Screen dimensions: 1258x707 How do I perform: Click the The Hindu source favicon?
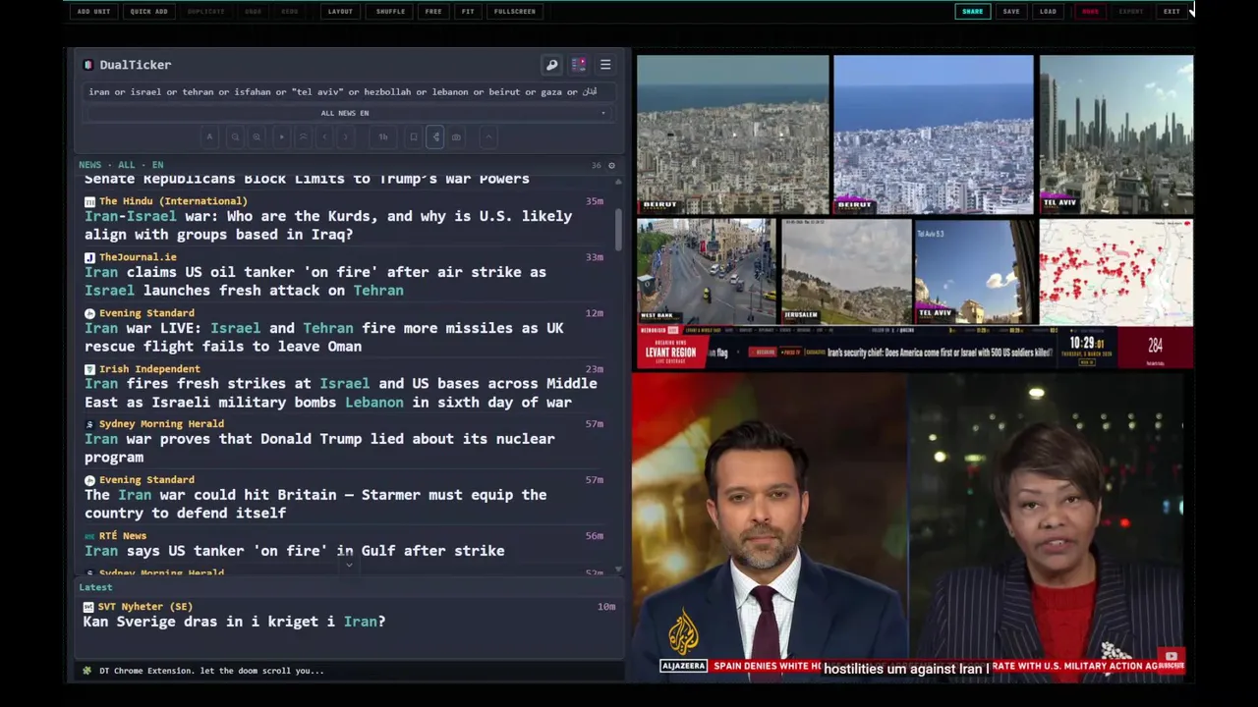click(89, 201)
